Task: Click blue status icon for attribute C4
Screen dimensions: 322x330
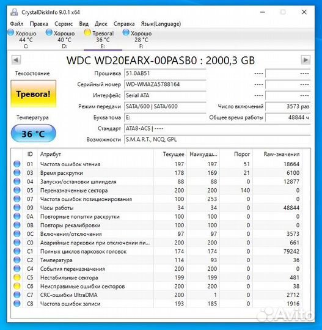Action: [x=17, y=269]
